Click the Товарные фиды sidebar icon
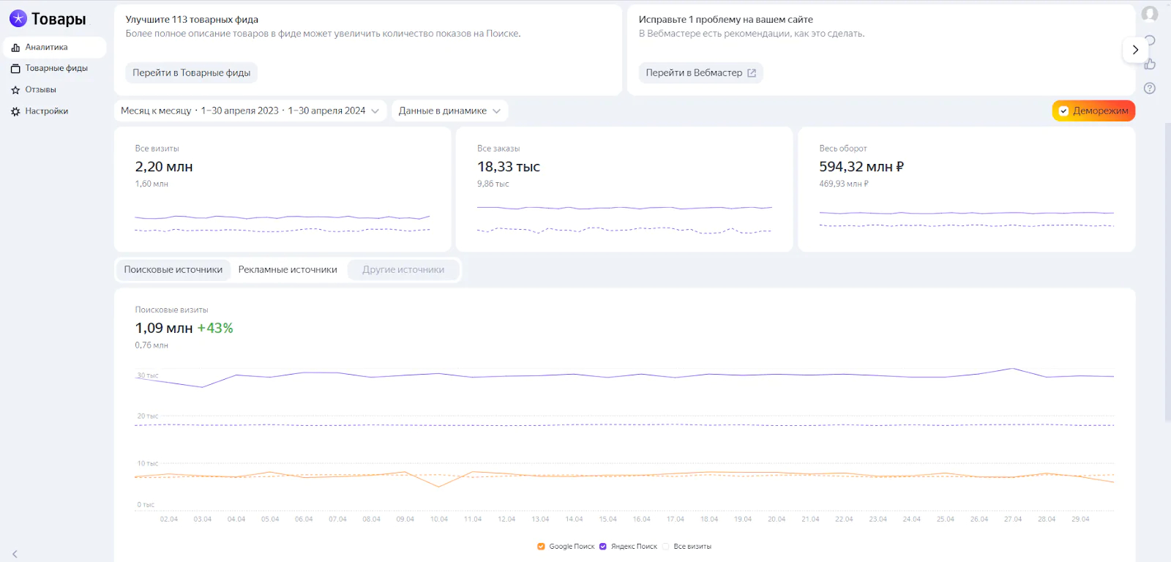 [x=15, y=69]
